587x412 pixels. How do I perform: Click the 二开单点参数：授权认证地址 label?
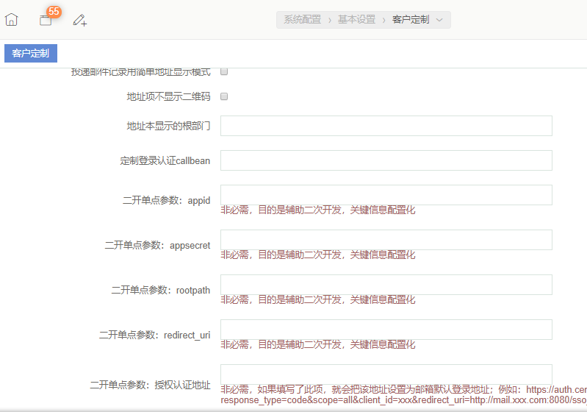pyautogui.click(x=150, y=385)
